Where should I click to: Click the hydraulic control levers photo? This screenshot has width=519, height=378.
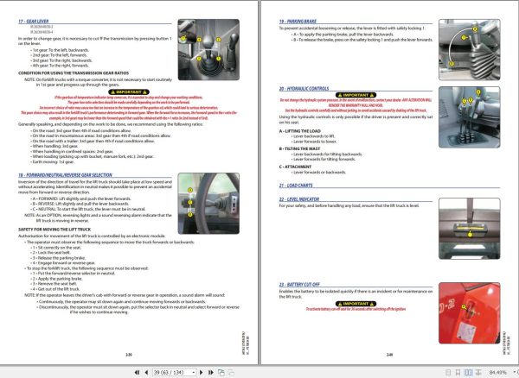(x=470, y=117)
